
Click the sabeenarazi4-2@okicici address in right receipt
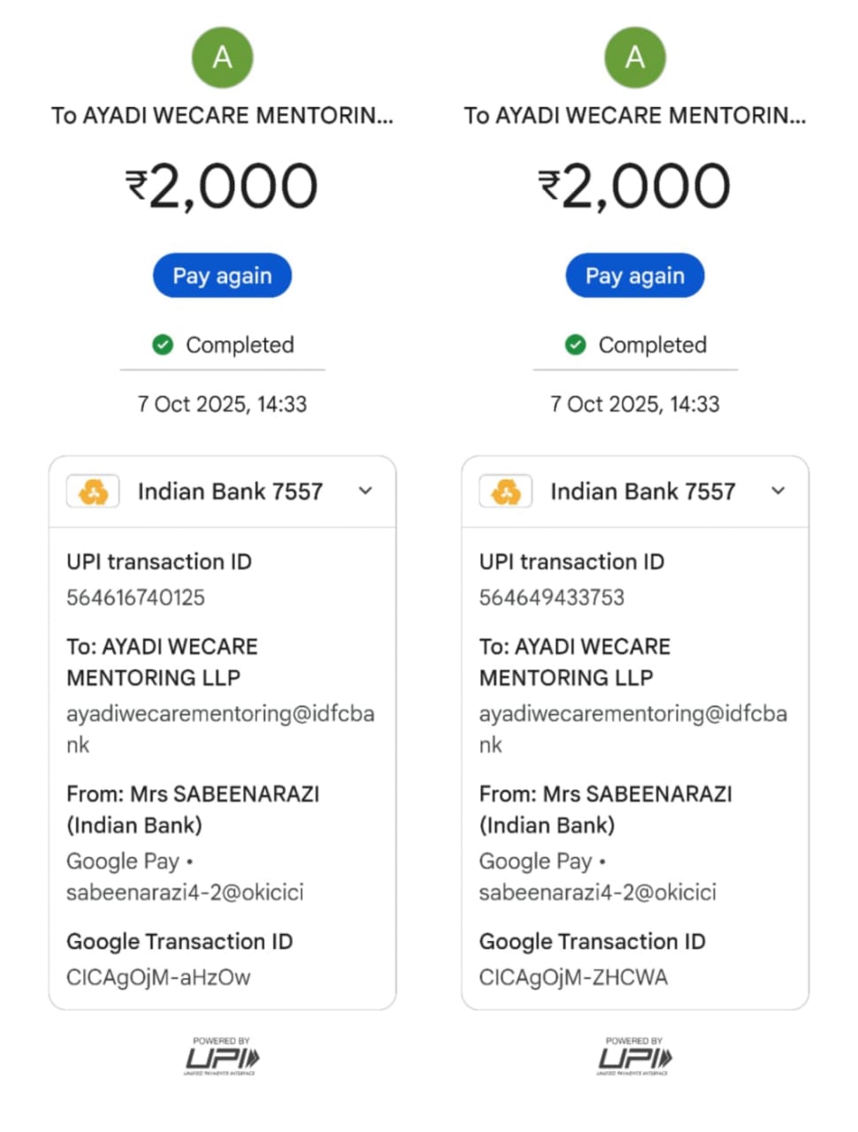point(598,892)
